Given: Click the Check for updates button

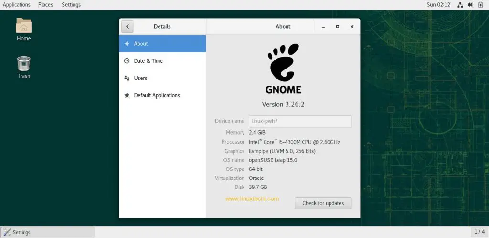Looking at the screenshot, I should point(323,203).
